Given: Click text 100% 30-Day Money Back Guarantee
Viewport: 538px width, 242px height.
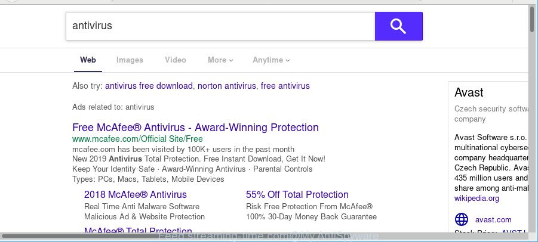Looking at the screenshot, I should (311, 217).
